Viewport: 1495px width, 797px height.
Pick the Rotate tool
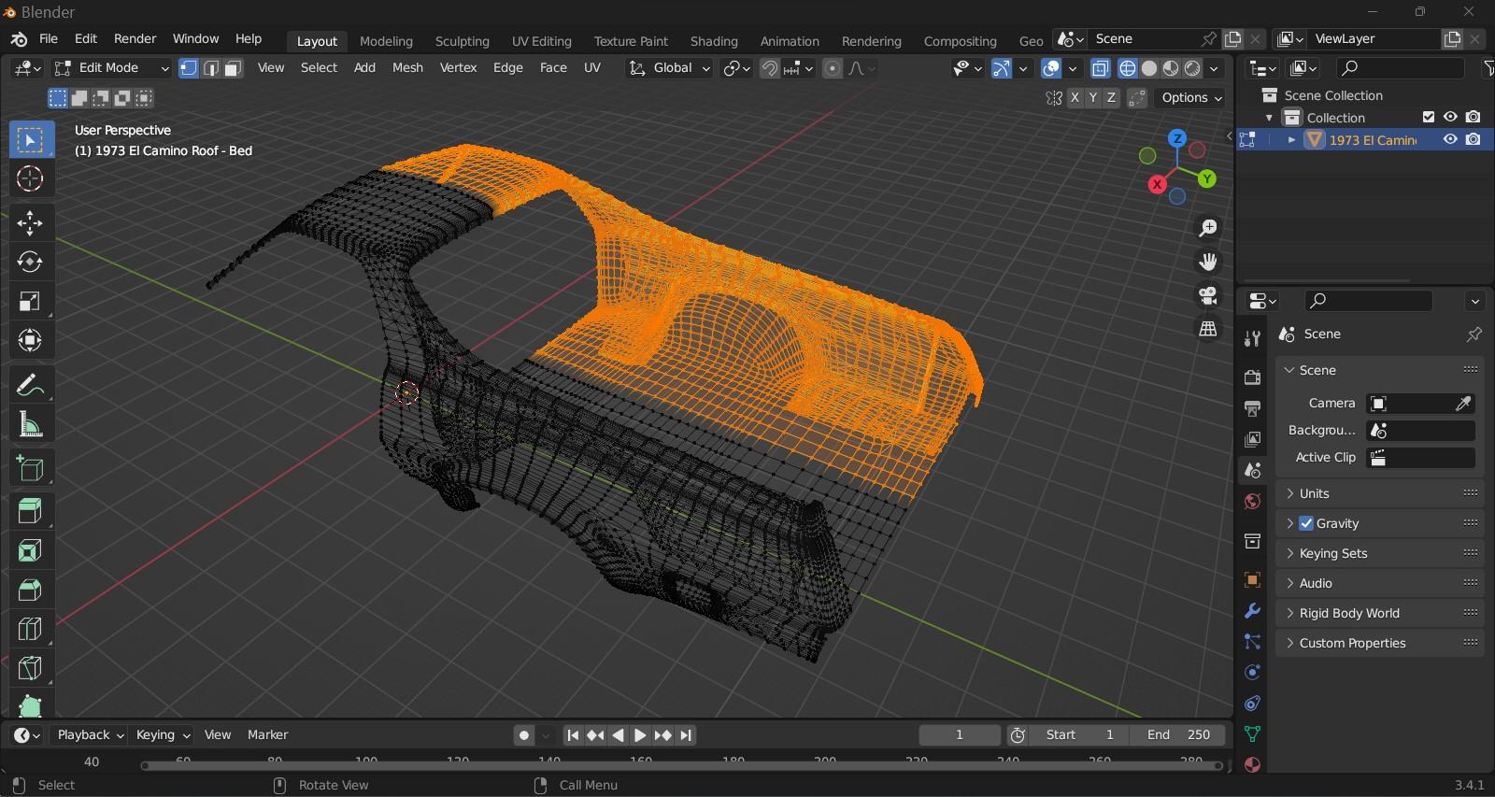pos(30,262)
